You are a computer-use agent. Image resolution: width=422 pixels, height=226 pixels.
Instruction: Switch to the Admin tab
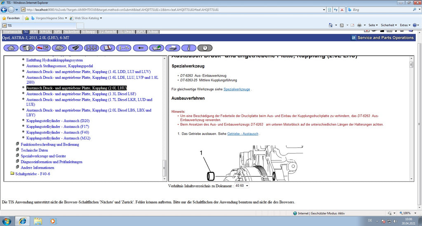coord(153,31)
